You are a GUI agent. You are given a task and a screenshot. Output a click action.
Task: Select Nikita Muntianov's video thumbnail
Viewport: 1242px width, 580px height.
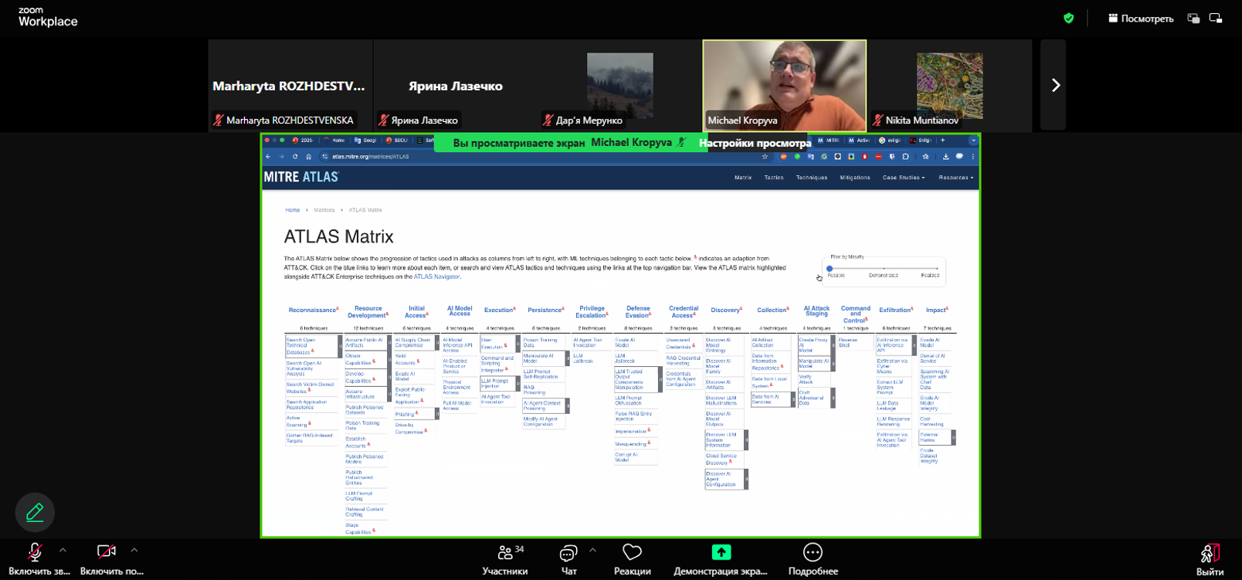pos(949,85)
